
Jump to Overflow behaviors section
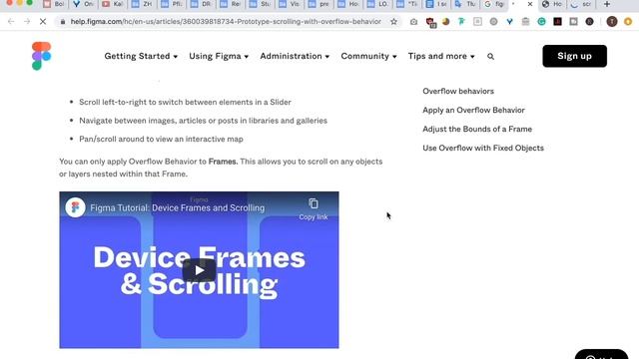coord(458,91)
